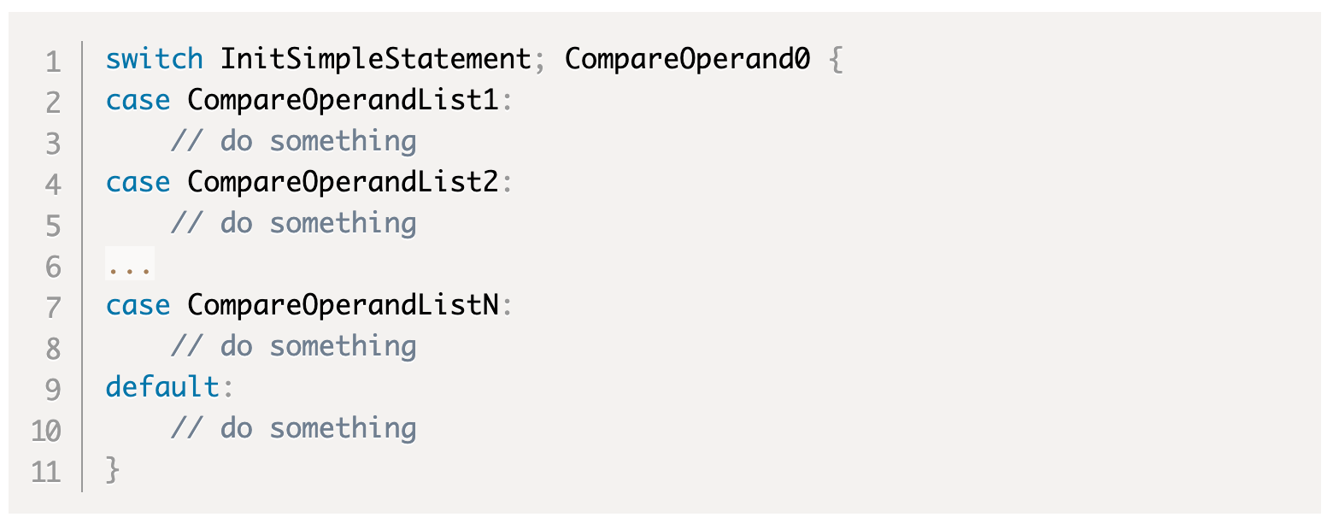
Task: Click the "default" keyword
Action: 162,388
